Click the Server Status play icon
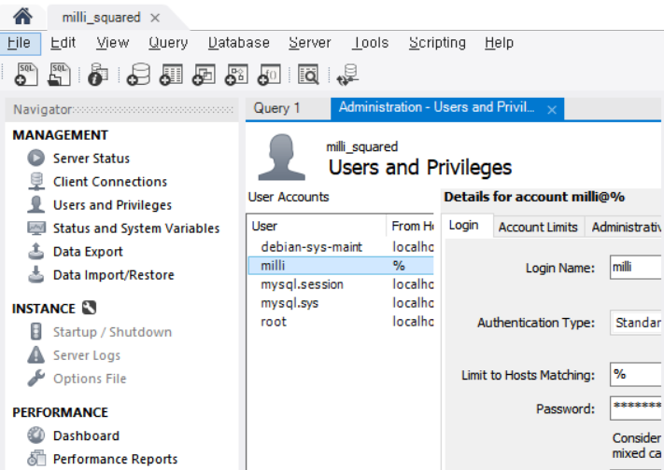 point(36,159)
